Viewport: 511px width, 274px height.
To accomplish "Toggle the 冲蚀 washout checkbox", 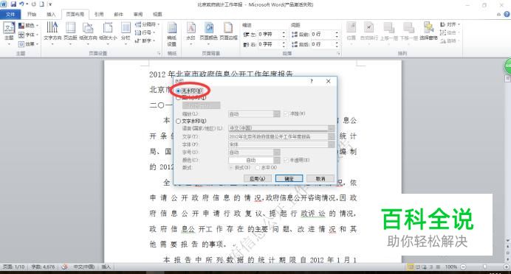I will point(286,113).
